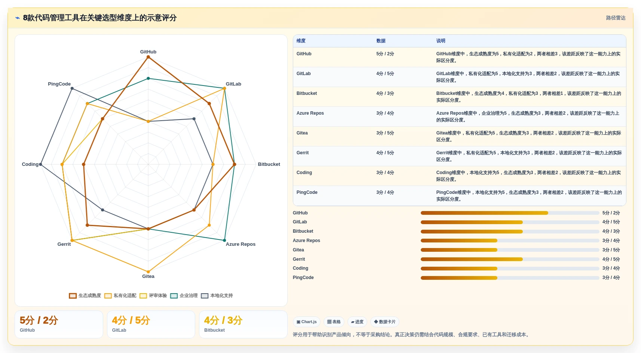Click the Azure Repos axis label on radar

click(240, 244)
